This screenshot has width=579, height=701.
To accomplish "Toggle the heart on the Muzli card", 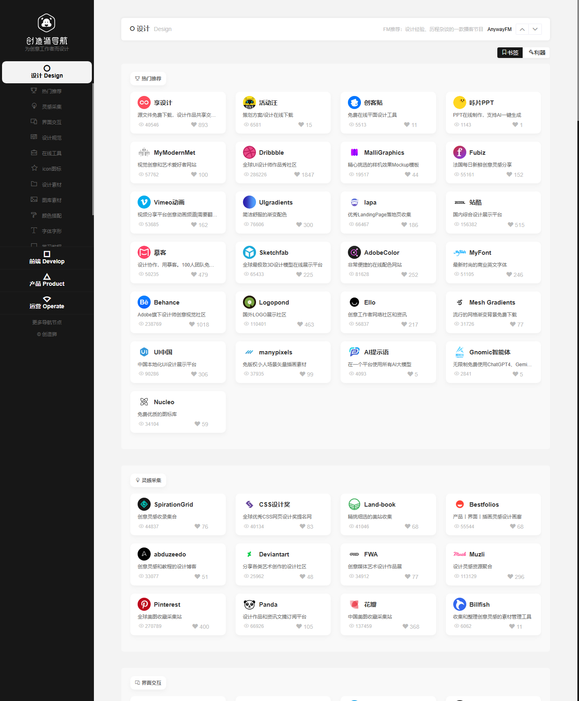I will point(510,576).
